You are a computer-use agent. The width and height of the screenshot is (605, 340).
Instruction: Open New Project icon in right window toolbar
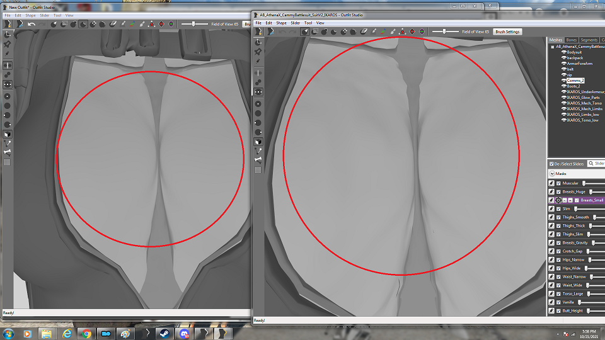259,31
